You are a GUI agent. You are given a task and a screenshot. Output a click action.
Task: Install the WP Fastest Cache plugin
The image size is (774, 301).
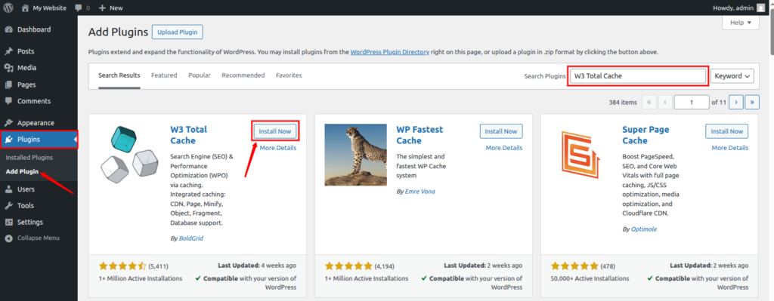(x=501, y=131)
